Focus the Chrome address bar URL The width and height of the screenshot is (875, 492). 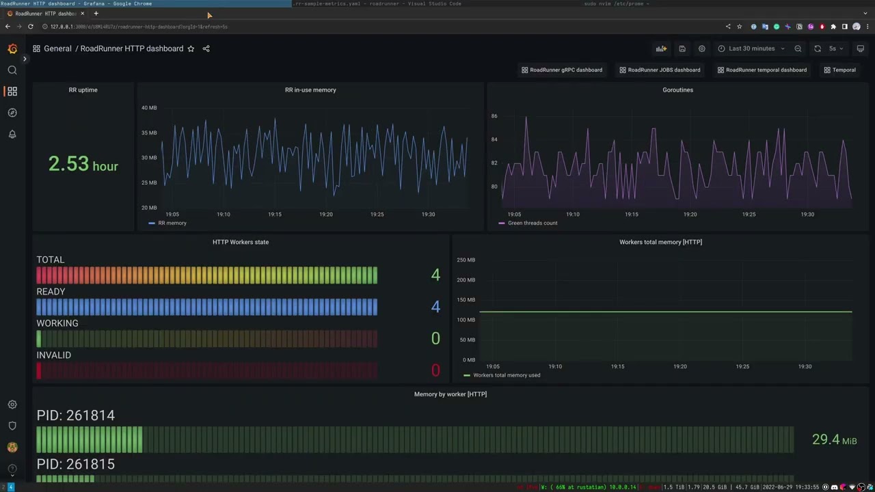coord(139,27)
